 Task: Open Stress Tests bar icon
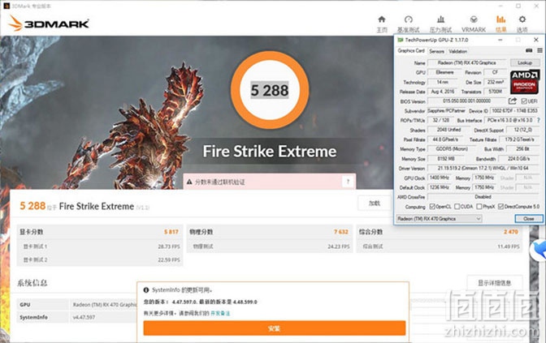(441, 19)
